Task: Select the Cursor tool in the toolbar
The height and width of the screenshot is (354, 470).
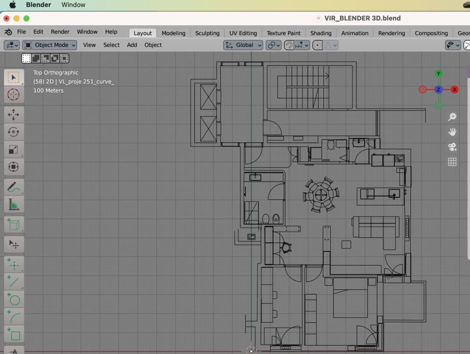Action: pos(13,94)
